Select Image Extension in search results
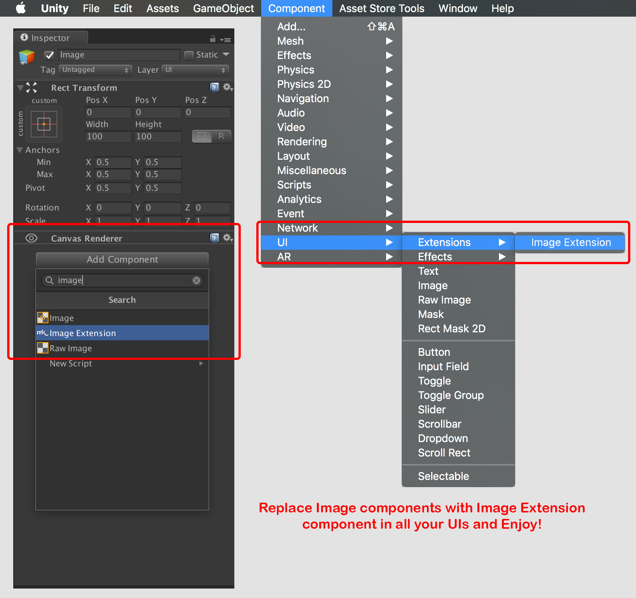Screen dimensions: 636x598 pyautogui.click(x=122, y=333)
